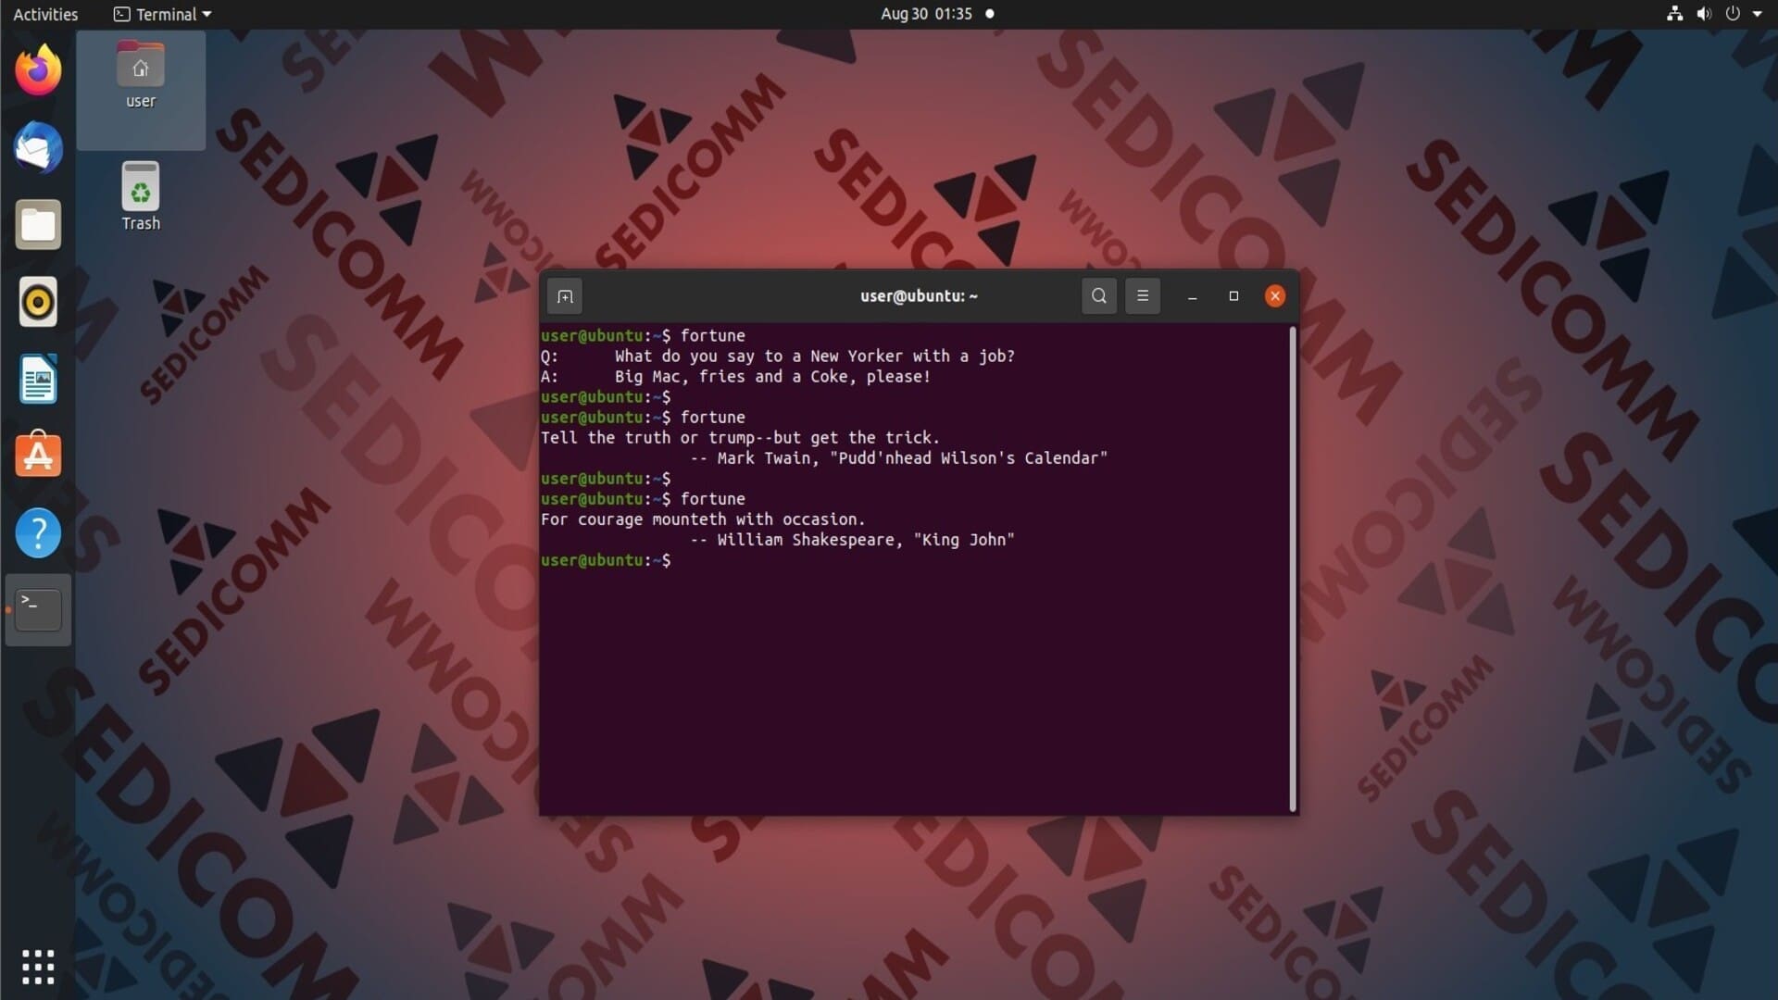This screenshot has height=1000, width=1778.
Task: Expand the system menu arrow in the top bar
Action: point(1758,14)
